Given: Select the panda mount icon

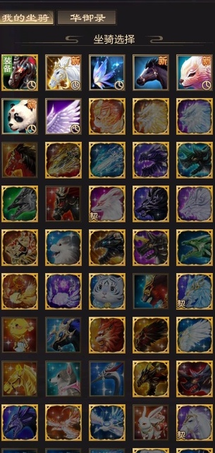Looking at the screenshot, I should (20, 116).
